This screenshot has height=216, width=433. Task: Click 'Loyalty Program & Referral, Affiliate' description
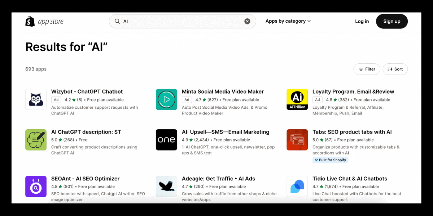click(348, 110)
